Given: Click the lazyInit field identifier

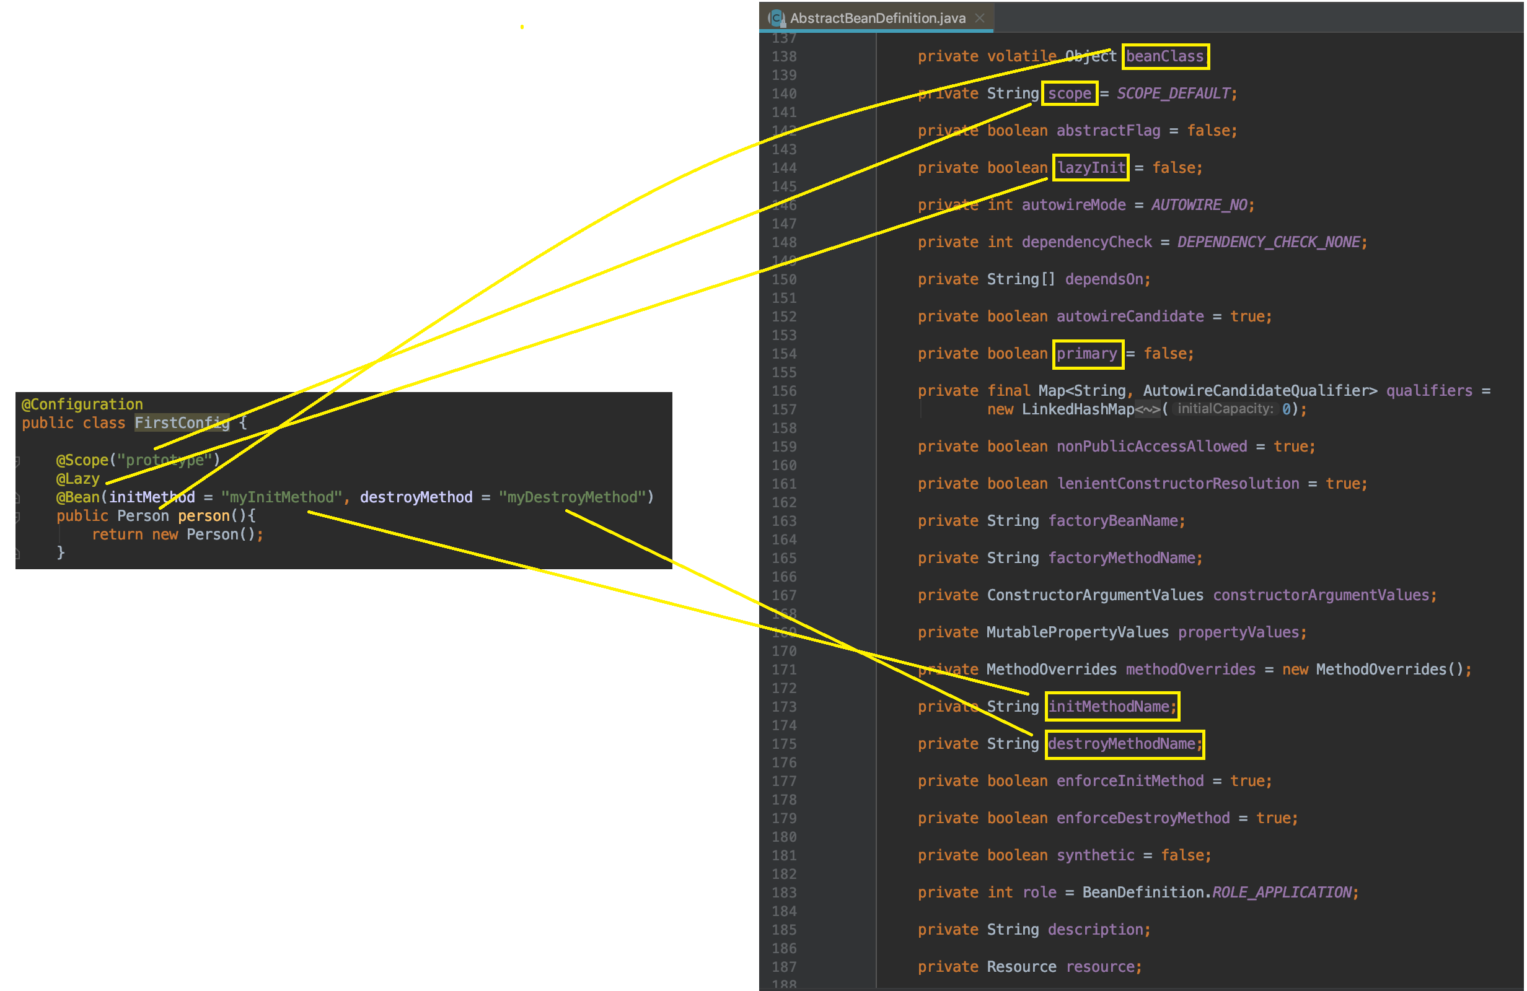Looking at the screenshot, I should click(1090, 168).
